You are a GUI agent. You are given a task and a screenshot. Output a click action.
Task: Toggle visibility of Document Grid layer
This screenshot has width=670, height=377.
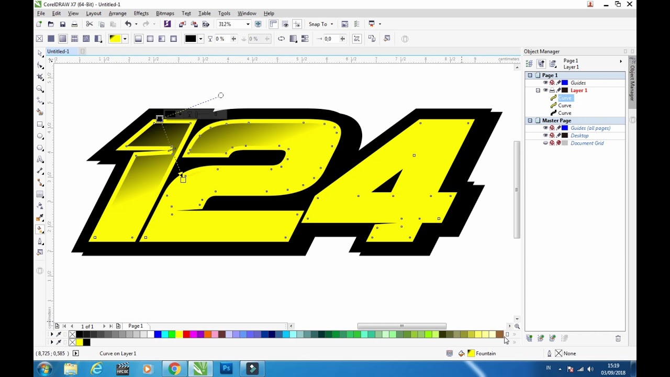pyautogui.click(x=545, y=143)
